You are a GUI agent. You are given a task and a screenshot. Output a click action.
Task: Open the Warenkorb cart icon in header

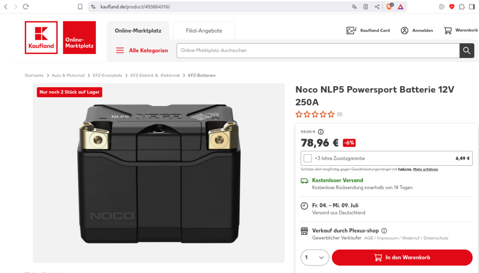(448, 30)
